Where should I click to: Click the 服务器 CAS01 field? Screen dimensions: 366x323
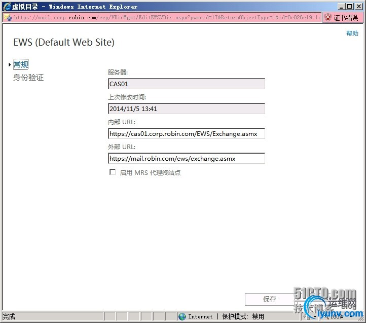[x=187, y=84]
